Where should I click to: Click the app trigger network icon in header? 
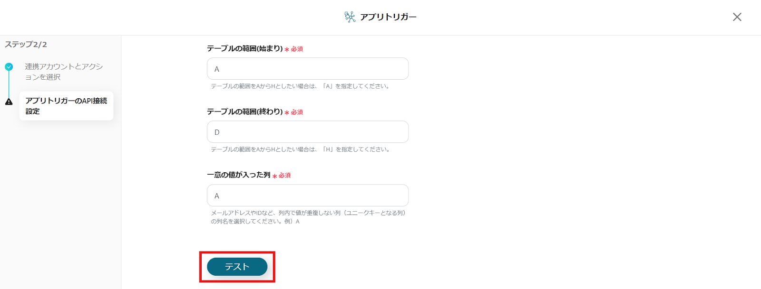pos(350,17)
